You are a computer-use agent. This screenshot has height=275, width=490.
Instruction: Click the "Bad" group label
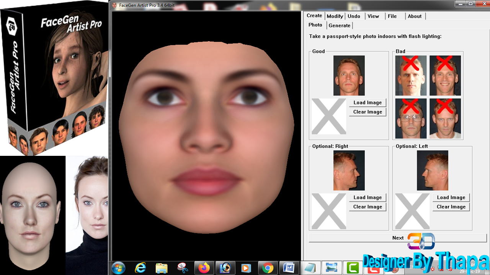click(400, 52)
